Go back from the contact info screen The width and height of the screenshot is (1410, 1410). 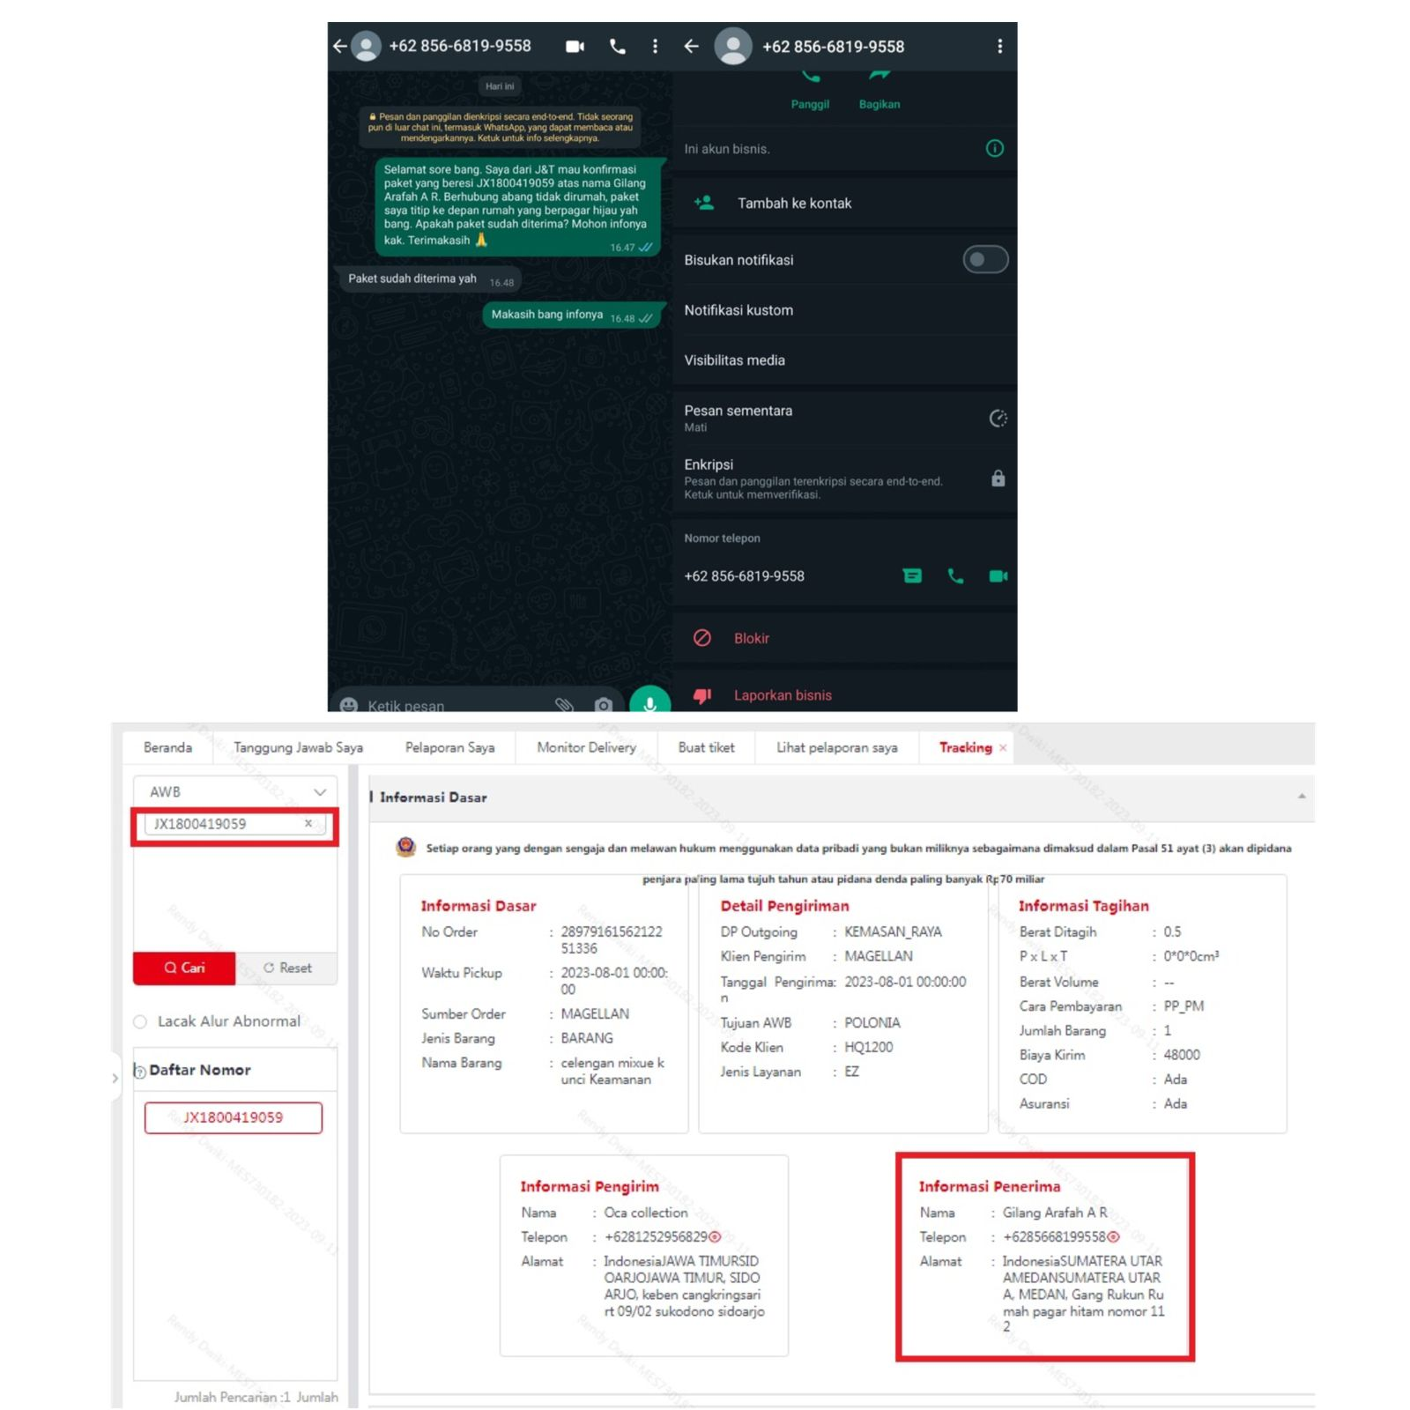(x=692, y=46)
